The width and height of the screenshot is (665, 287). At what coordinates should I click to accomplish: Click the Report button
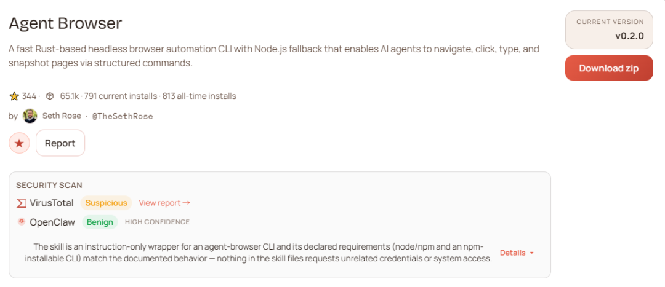pyautogui.click(x=60, y=143)
